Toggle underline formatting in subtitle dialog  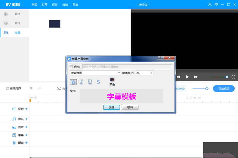point(90,82)
